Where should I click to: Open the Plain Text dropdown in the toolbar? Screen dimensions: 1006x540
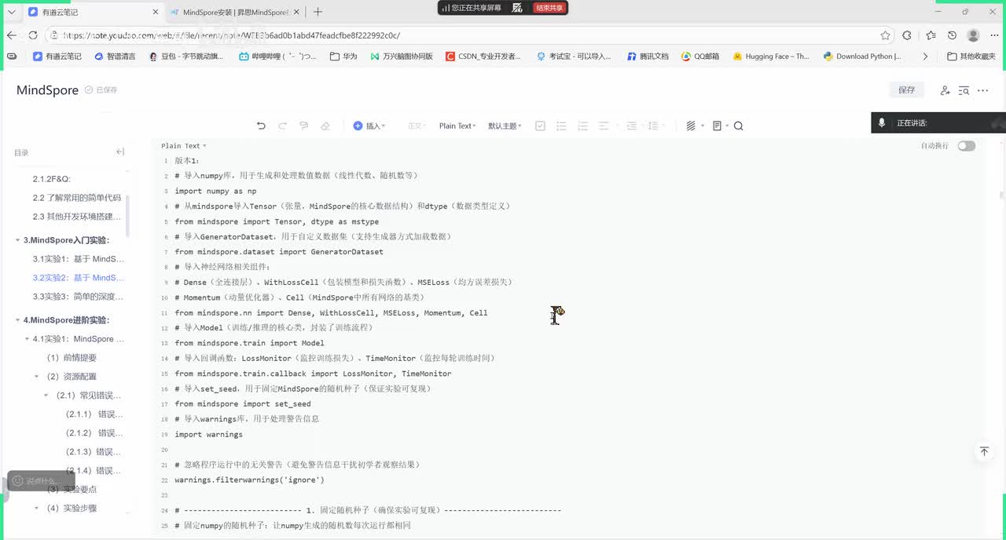point(457,126)
